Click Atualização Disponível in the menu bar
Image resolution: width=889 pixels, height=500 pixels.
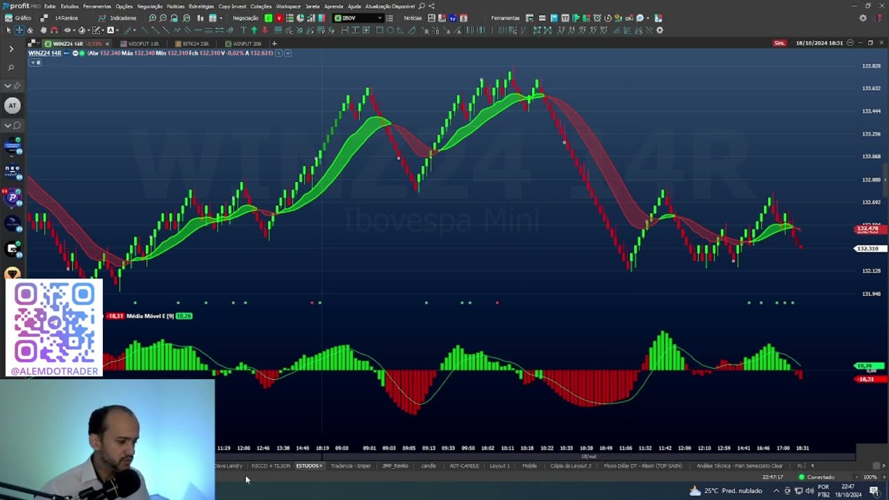(x=390, y=6)
